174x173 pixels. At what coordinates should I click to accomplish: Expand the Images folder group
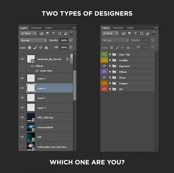click(110, 83)
